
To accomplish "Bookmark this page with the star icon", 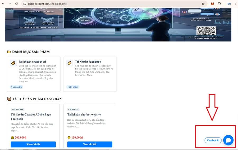I will (x=203, y=4).
